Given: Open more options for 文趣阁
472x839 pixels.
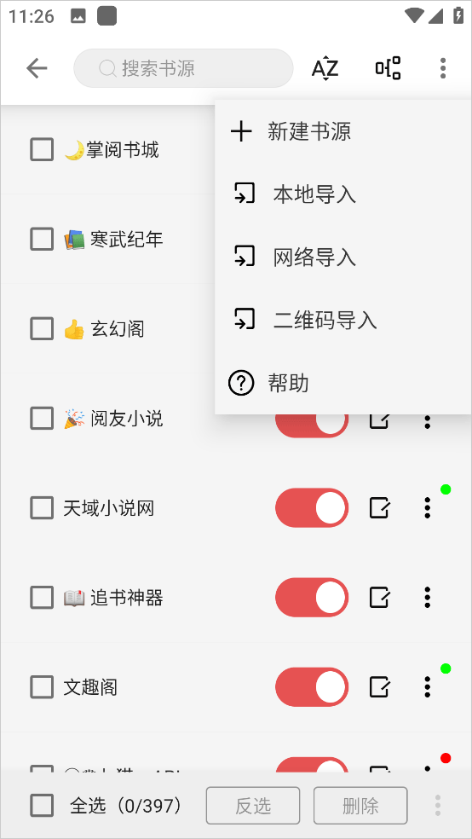Looking at the screenshot, I should [427, 686].
